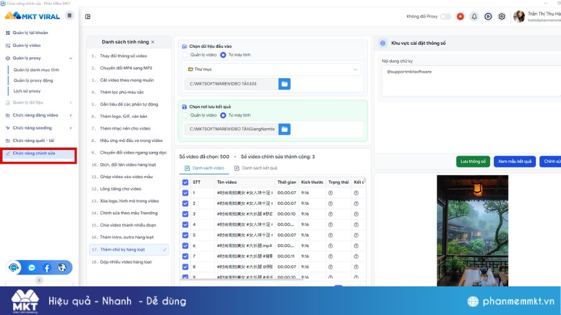Sort by Thời gian column header
The image size is (561, 315).
pos(287,182)
